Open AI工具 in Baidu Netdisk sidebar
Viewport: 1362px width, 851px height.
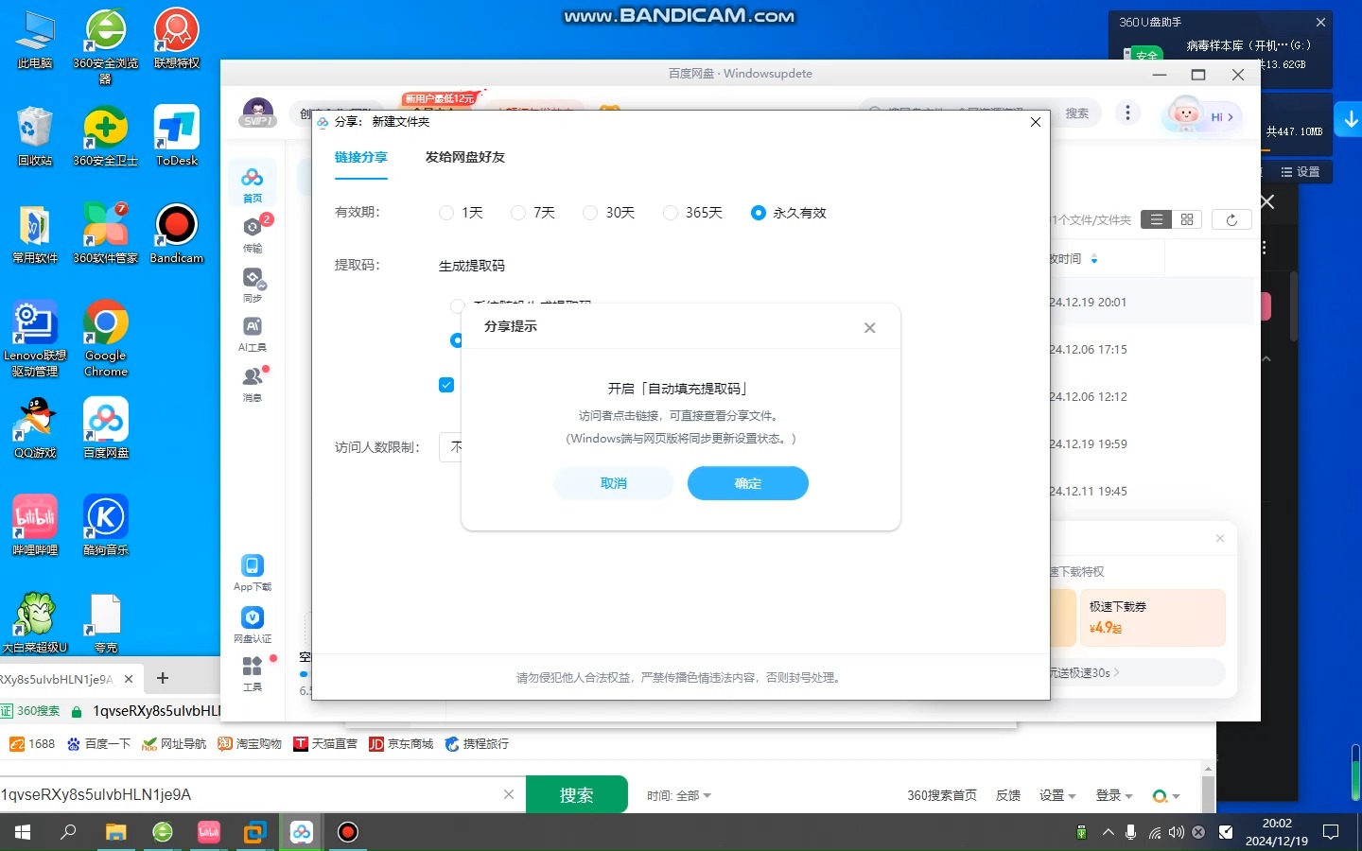coord(253,335)
